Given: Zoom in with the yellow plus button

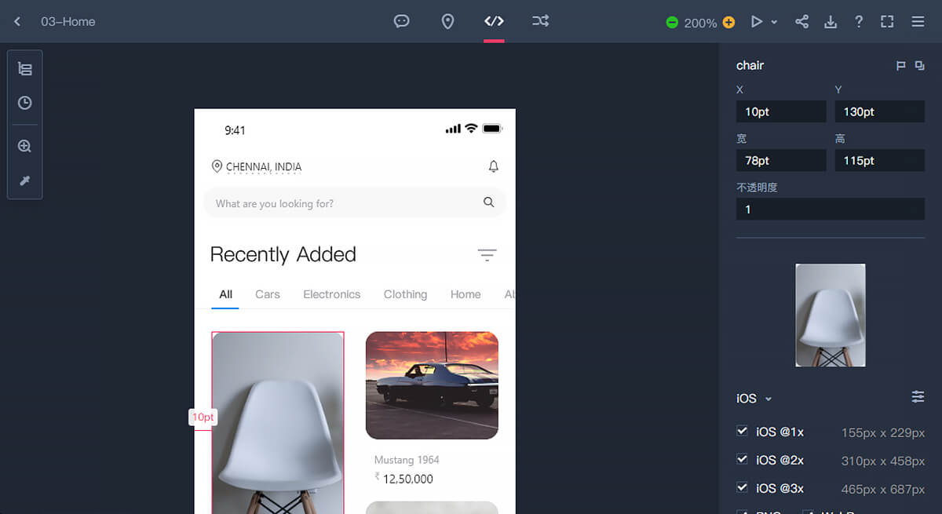Looking at the screenshot, I should (x=729, y=22).
